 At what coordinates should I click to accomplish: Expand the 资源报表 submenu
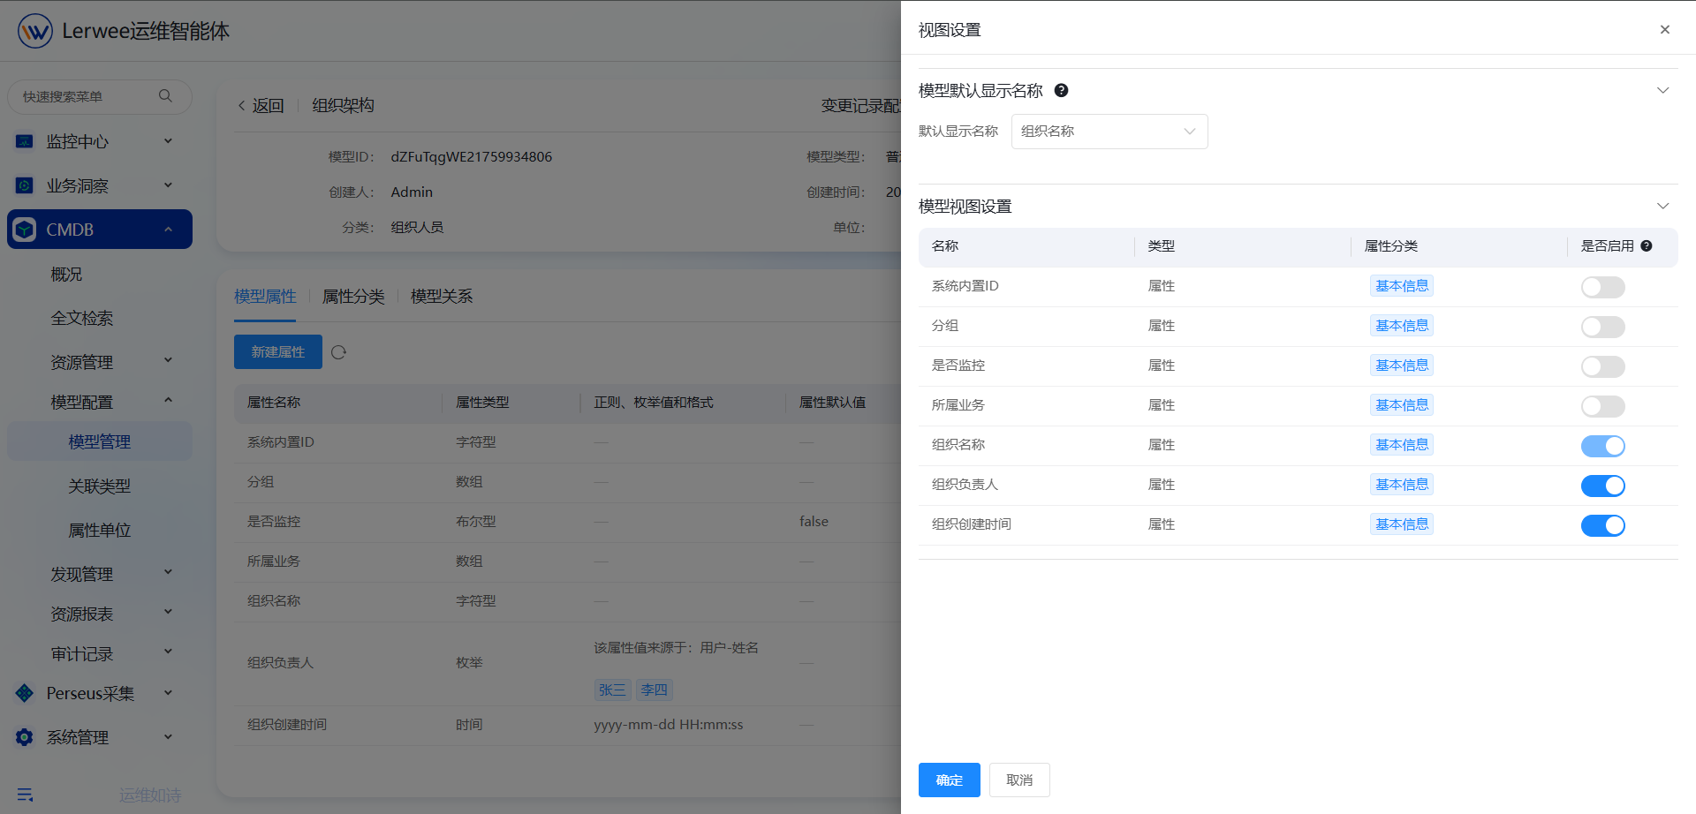coord(168,612)
